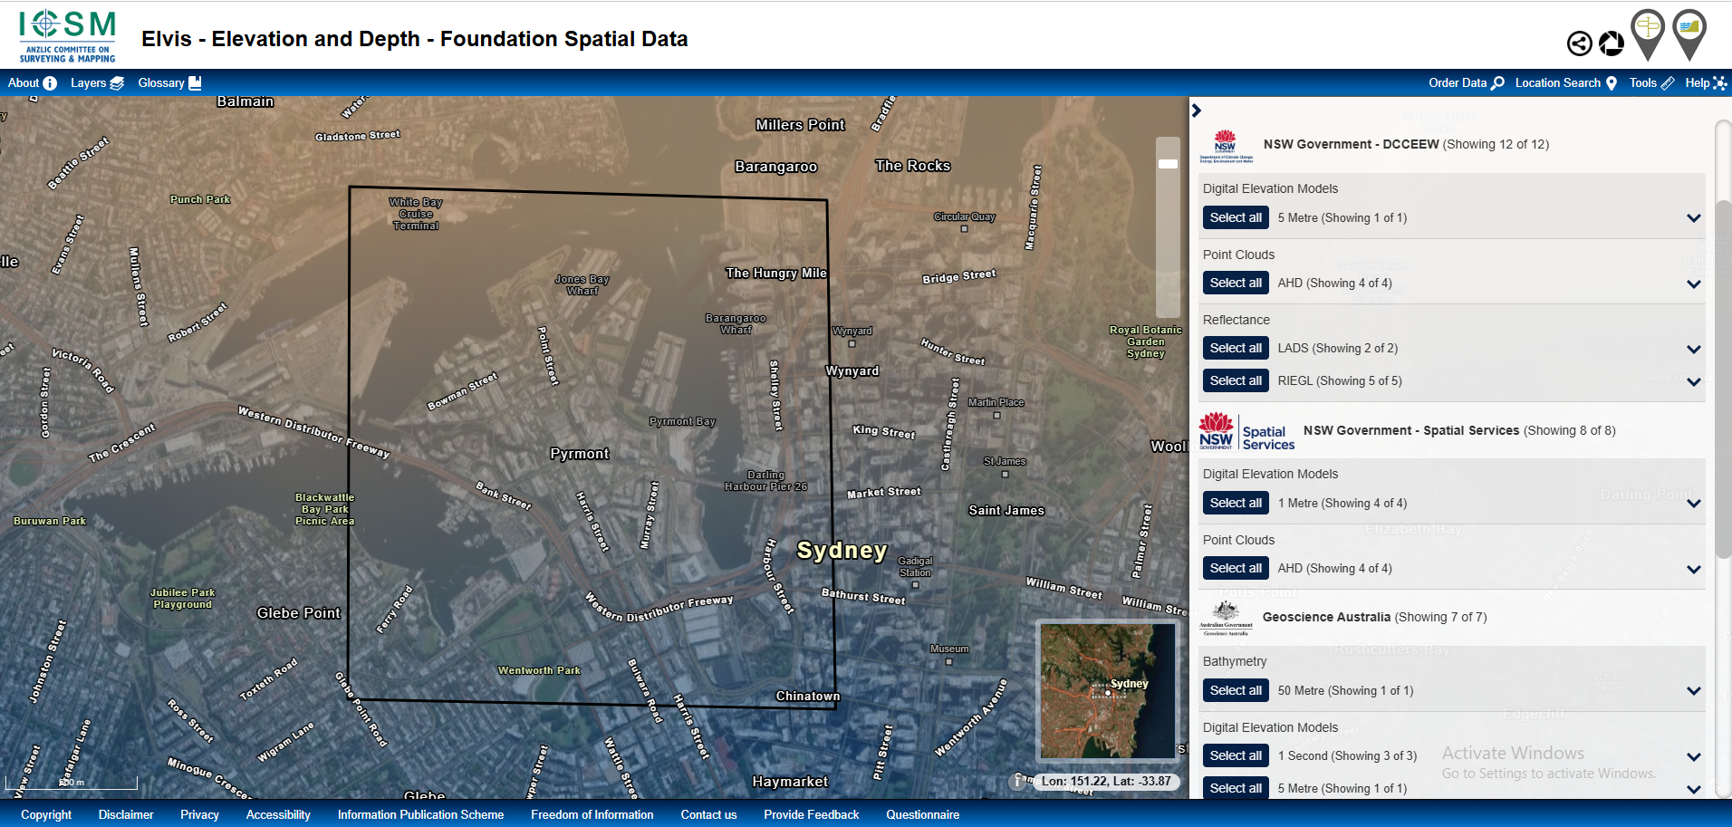Screen dimensions: 1732x827
Task: Open the Location Search menu
Action: [x=1565, y=82]
